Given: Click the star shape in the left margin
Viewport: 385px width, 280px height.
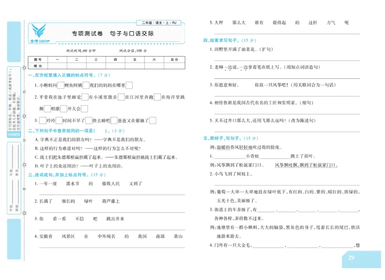Looking at the screenshot, I should 26,67.
